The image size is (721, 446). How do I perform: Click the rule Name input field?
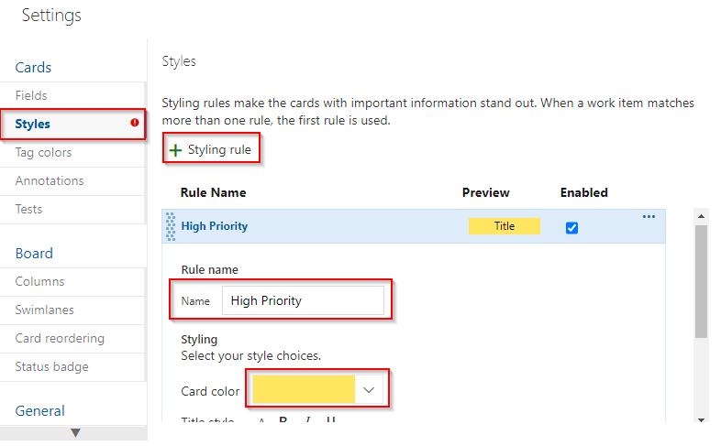[x=303, y=300]
